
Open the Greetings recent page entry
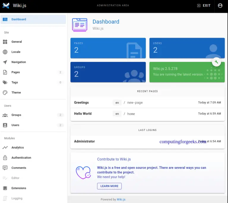click(81, 102)
